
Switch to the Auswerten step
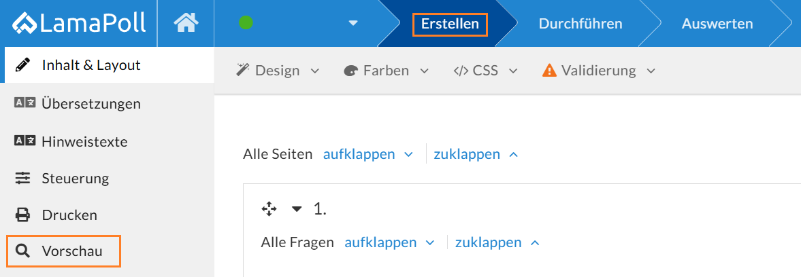(x=717, y=24)
